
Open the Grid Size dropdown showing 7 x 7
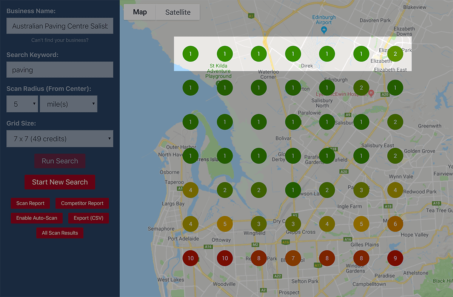pyautogui.click(x=60, y=139)
